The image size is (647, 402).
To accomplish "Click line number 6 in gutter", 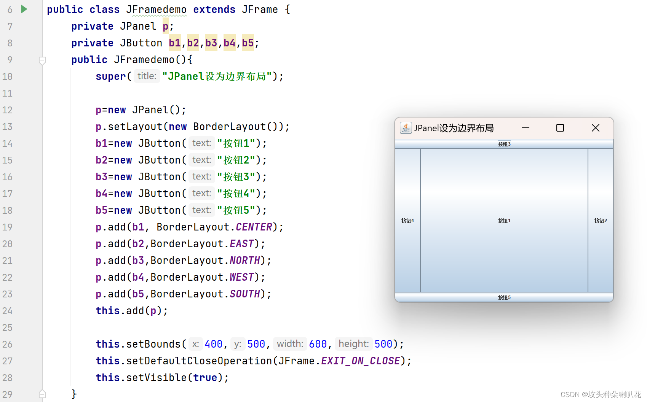I will pyautogui.click(x=10, y=10).
